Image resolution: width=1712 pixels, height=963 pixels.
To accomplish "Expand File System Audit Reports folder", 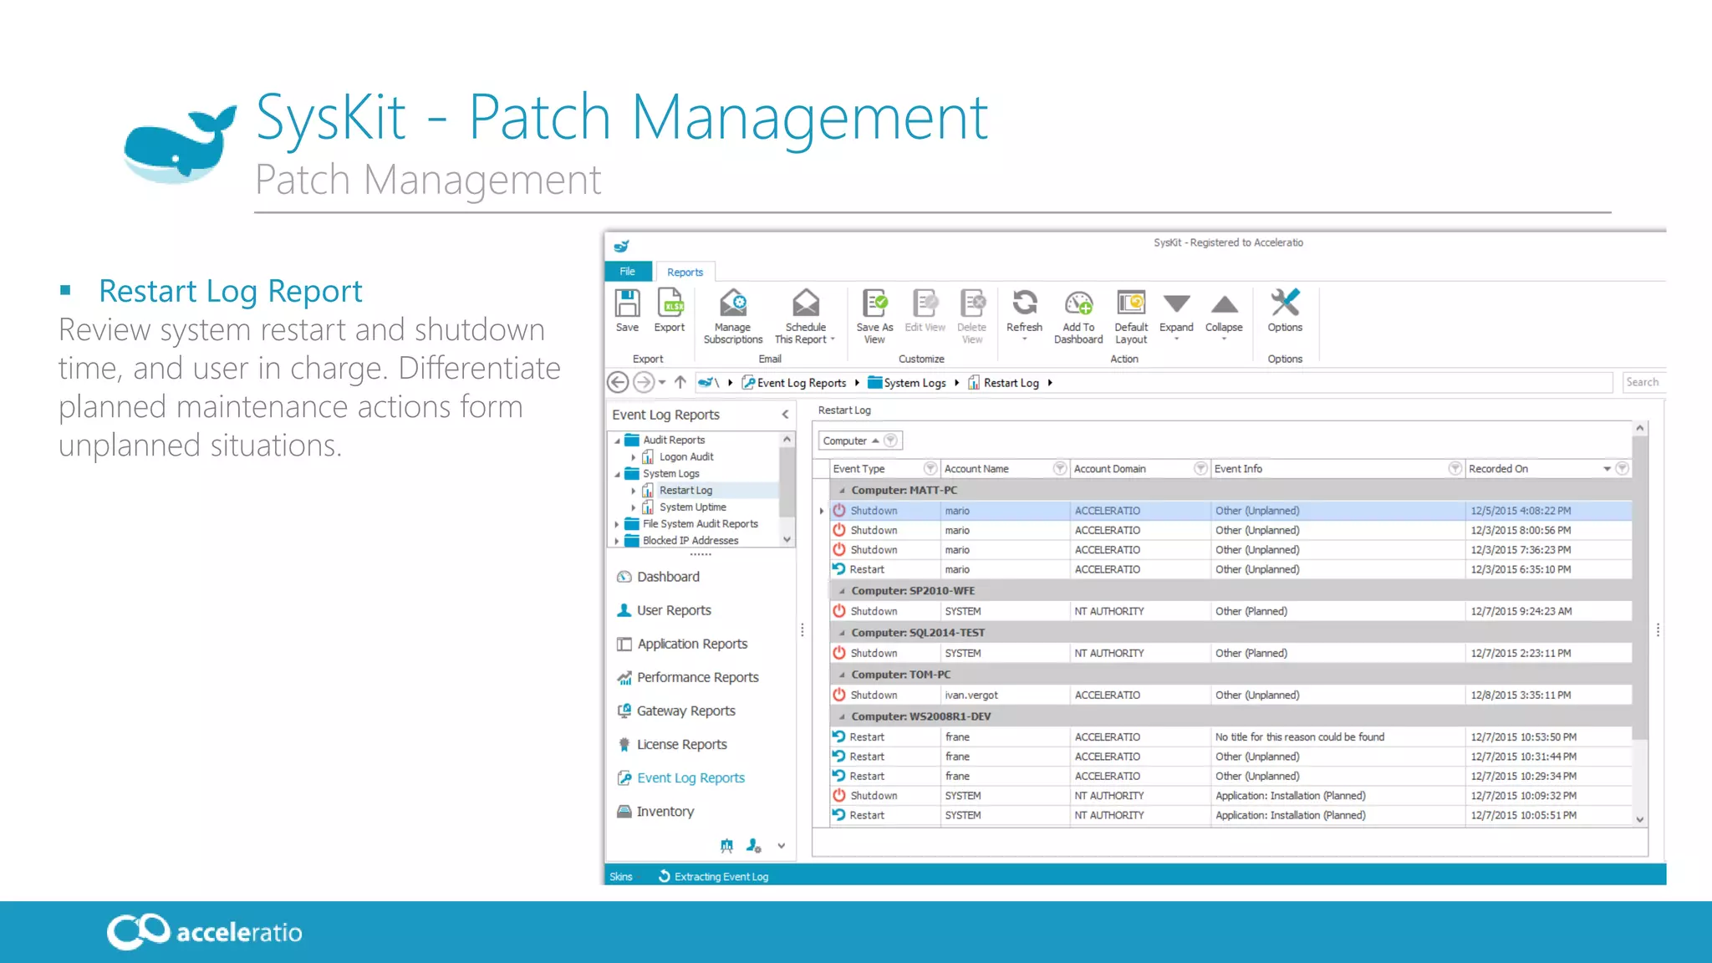I will pyautogui.click(x=617, y=524).
